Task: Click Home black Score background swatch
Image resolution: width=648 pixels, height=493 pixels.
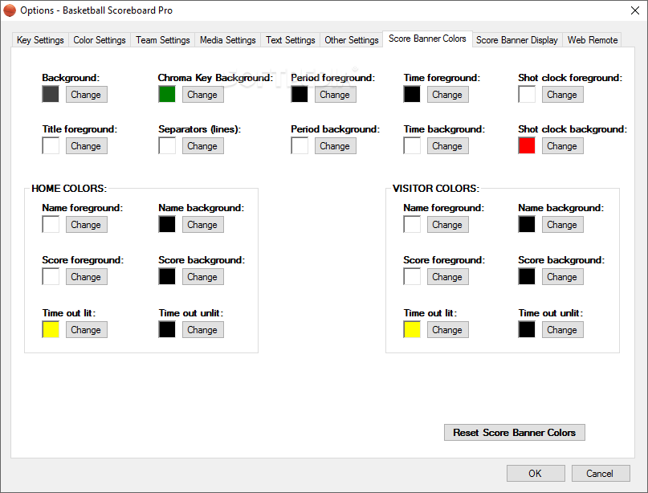Action: click(167, 276)
